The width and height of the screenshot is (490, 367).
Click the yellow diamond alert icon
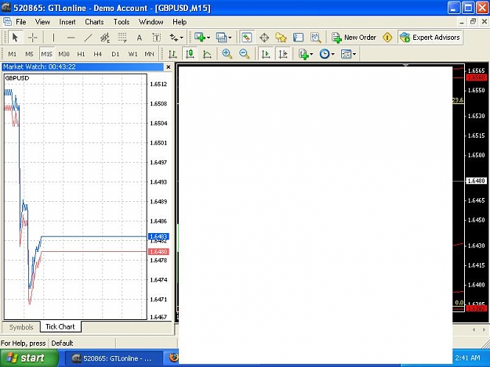[x=387, y=38]
